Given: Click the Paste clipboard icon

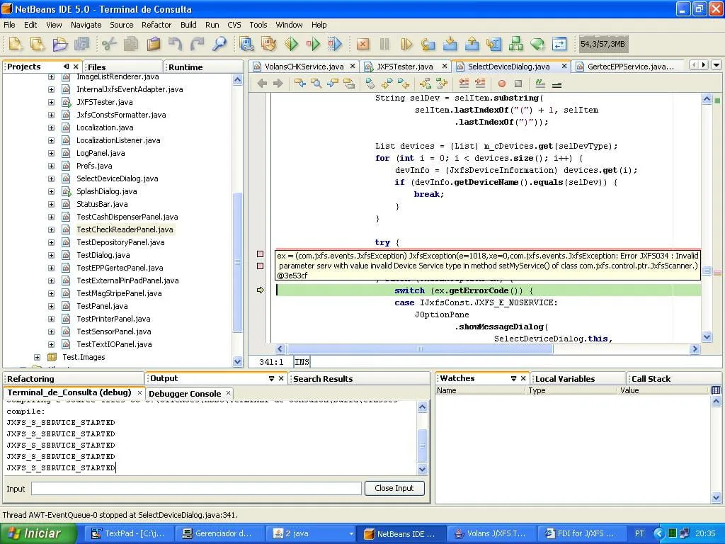Looking at the screenshot, I should tap(153, 44).
